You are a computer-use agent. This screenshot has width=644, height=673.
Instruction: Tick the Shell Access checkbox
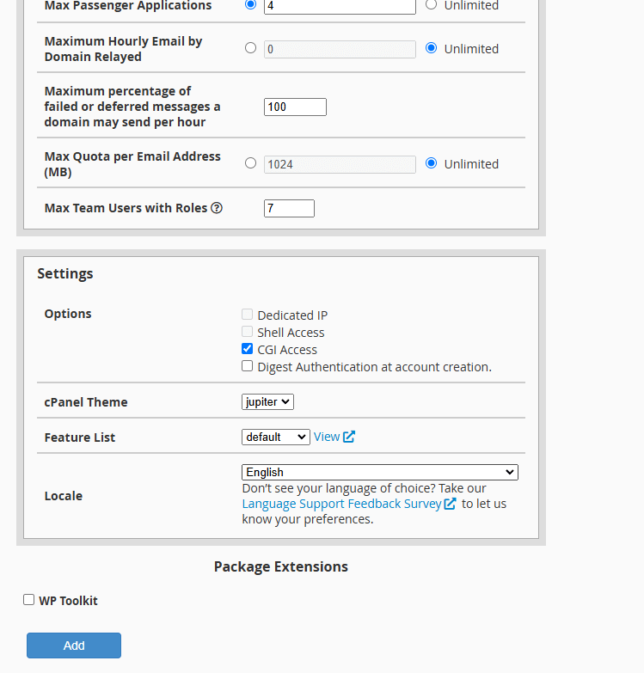248,332
